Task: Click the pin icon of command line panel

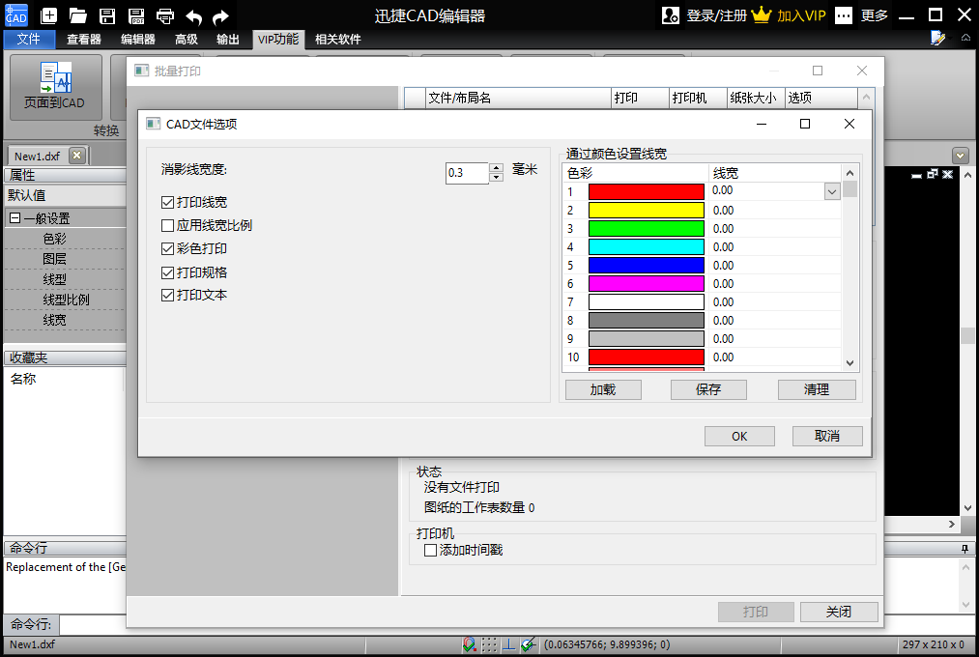Action: 965,549
